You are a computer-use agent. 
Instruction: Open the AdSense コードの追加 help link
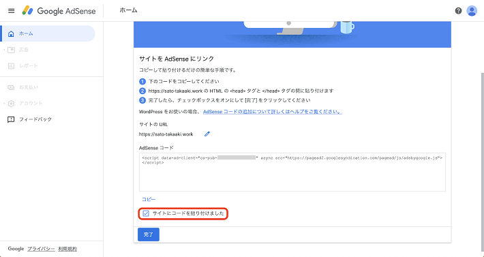272,112
